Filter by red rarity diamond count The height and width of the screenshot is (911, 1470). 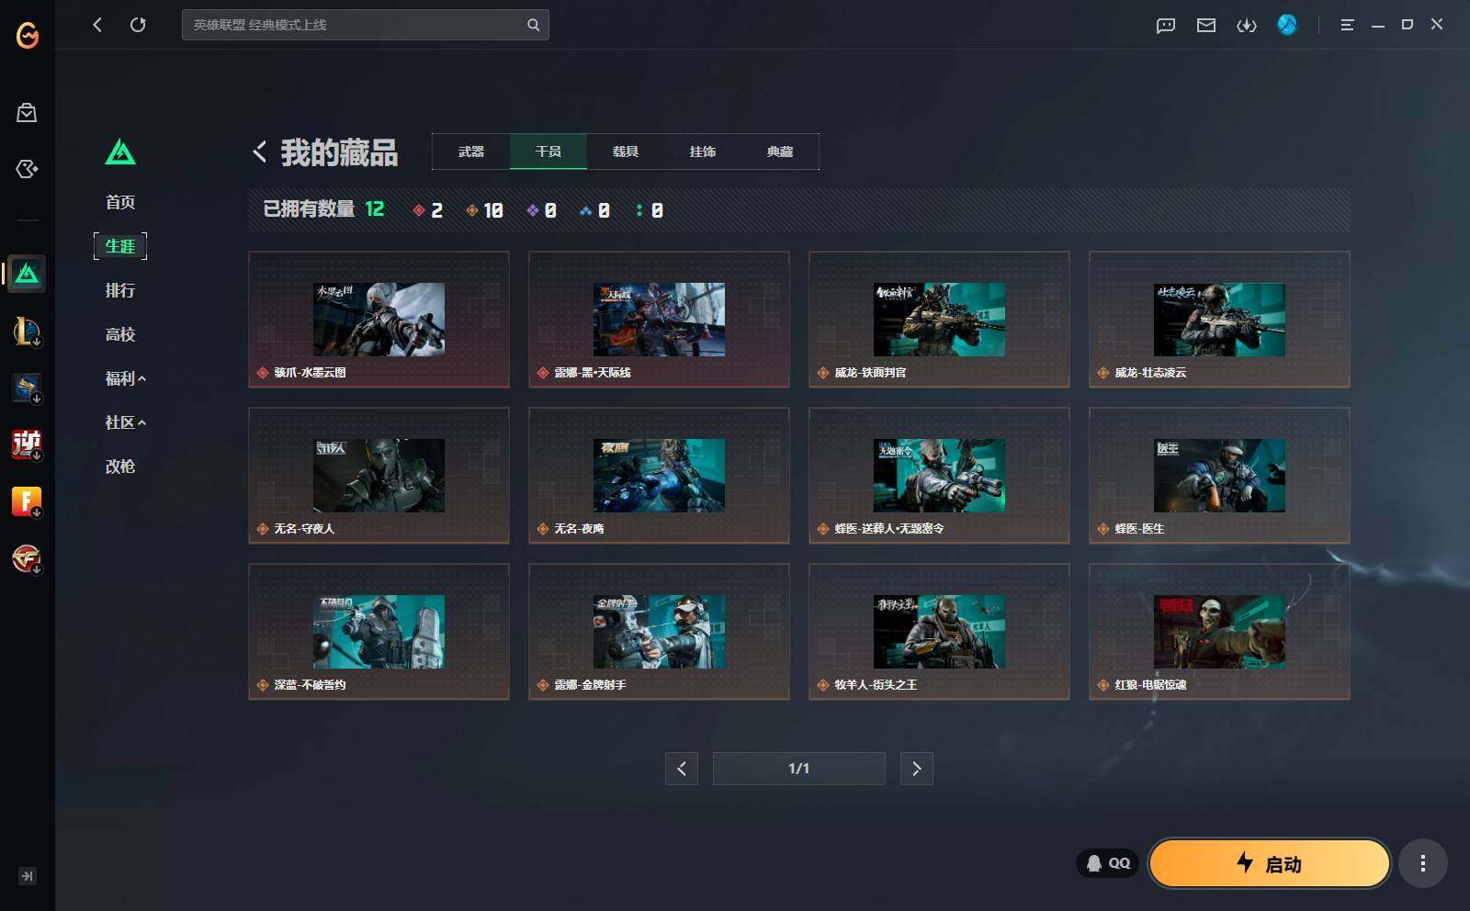[428, 210]
